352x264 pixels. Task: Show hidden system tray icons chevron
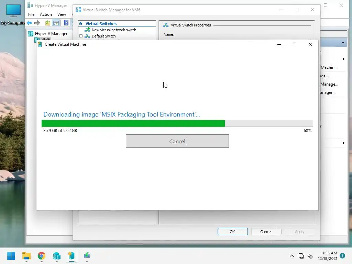pyautogui.click(x=291, y=256)
